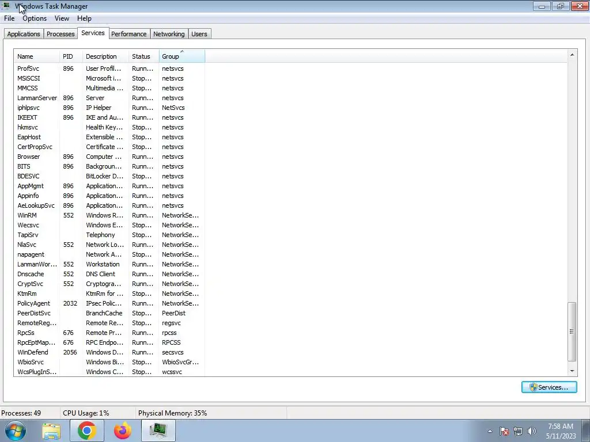Viewport: 590px width, 442px height.
Task: Select the NlaSvc service row
Action: click(109, 244)
